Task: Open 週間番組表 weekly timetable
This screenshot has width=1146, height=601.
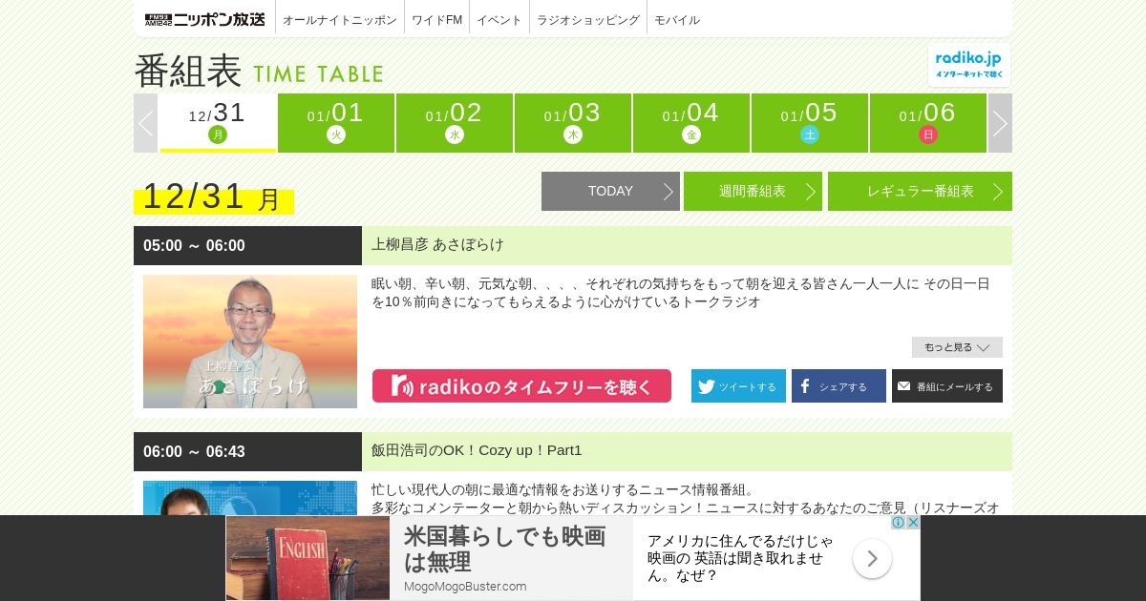Action: [753, 191]
